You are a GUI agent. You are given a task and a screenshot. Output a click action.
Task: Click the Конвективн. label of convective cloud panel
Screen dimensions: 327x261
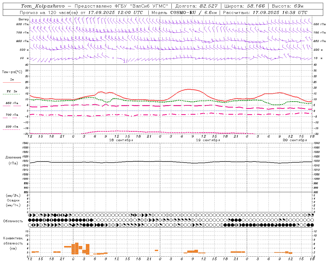(13, 238)
